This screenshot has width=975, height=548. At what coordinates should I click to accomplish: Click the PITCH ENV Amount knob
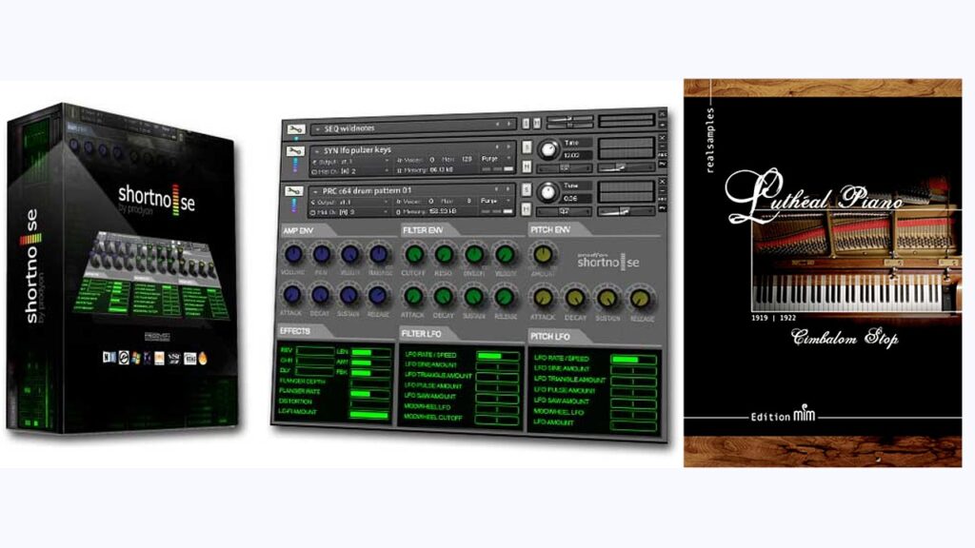(x=543, y=254)
